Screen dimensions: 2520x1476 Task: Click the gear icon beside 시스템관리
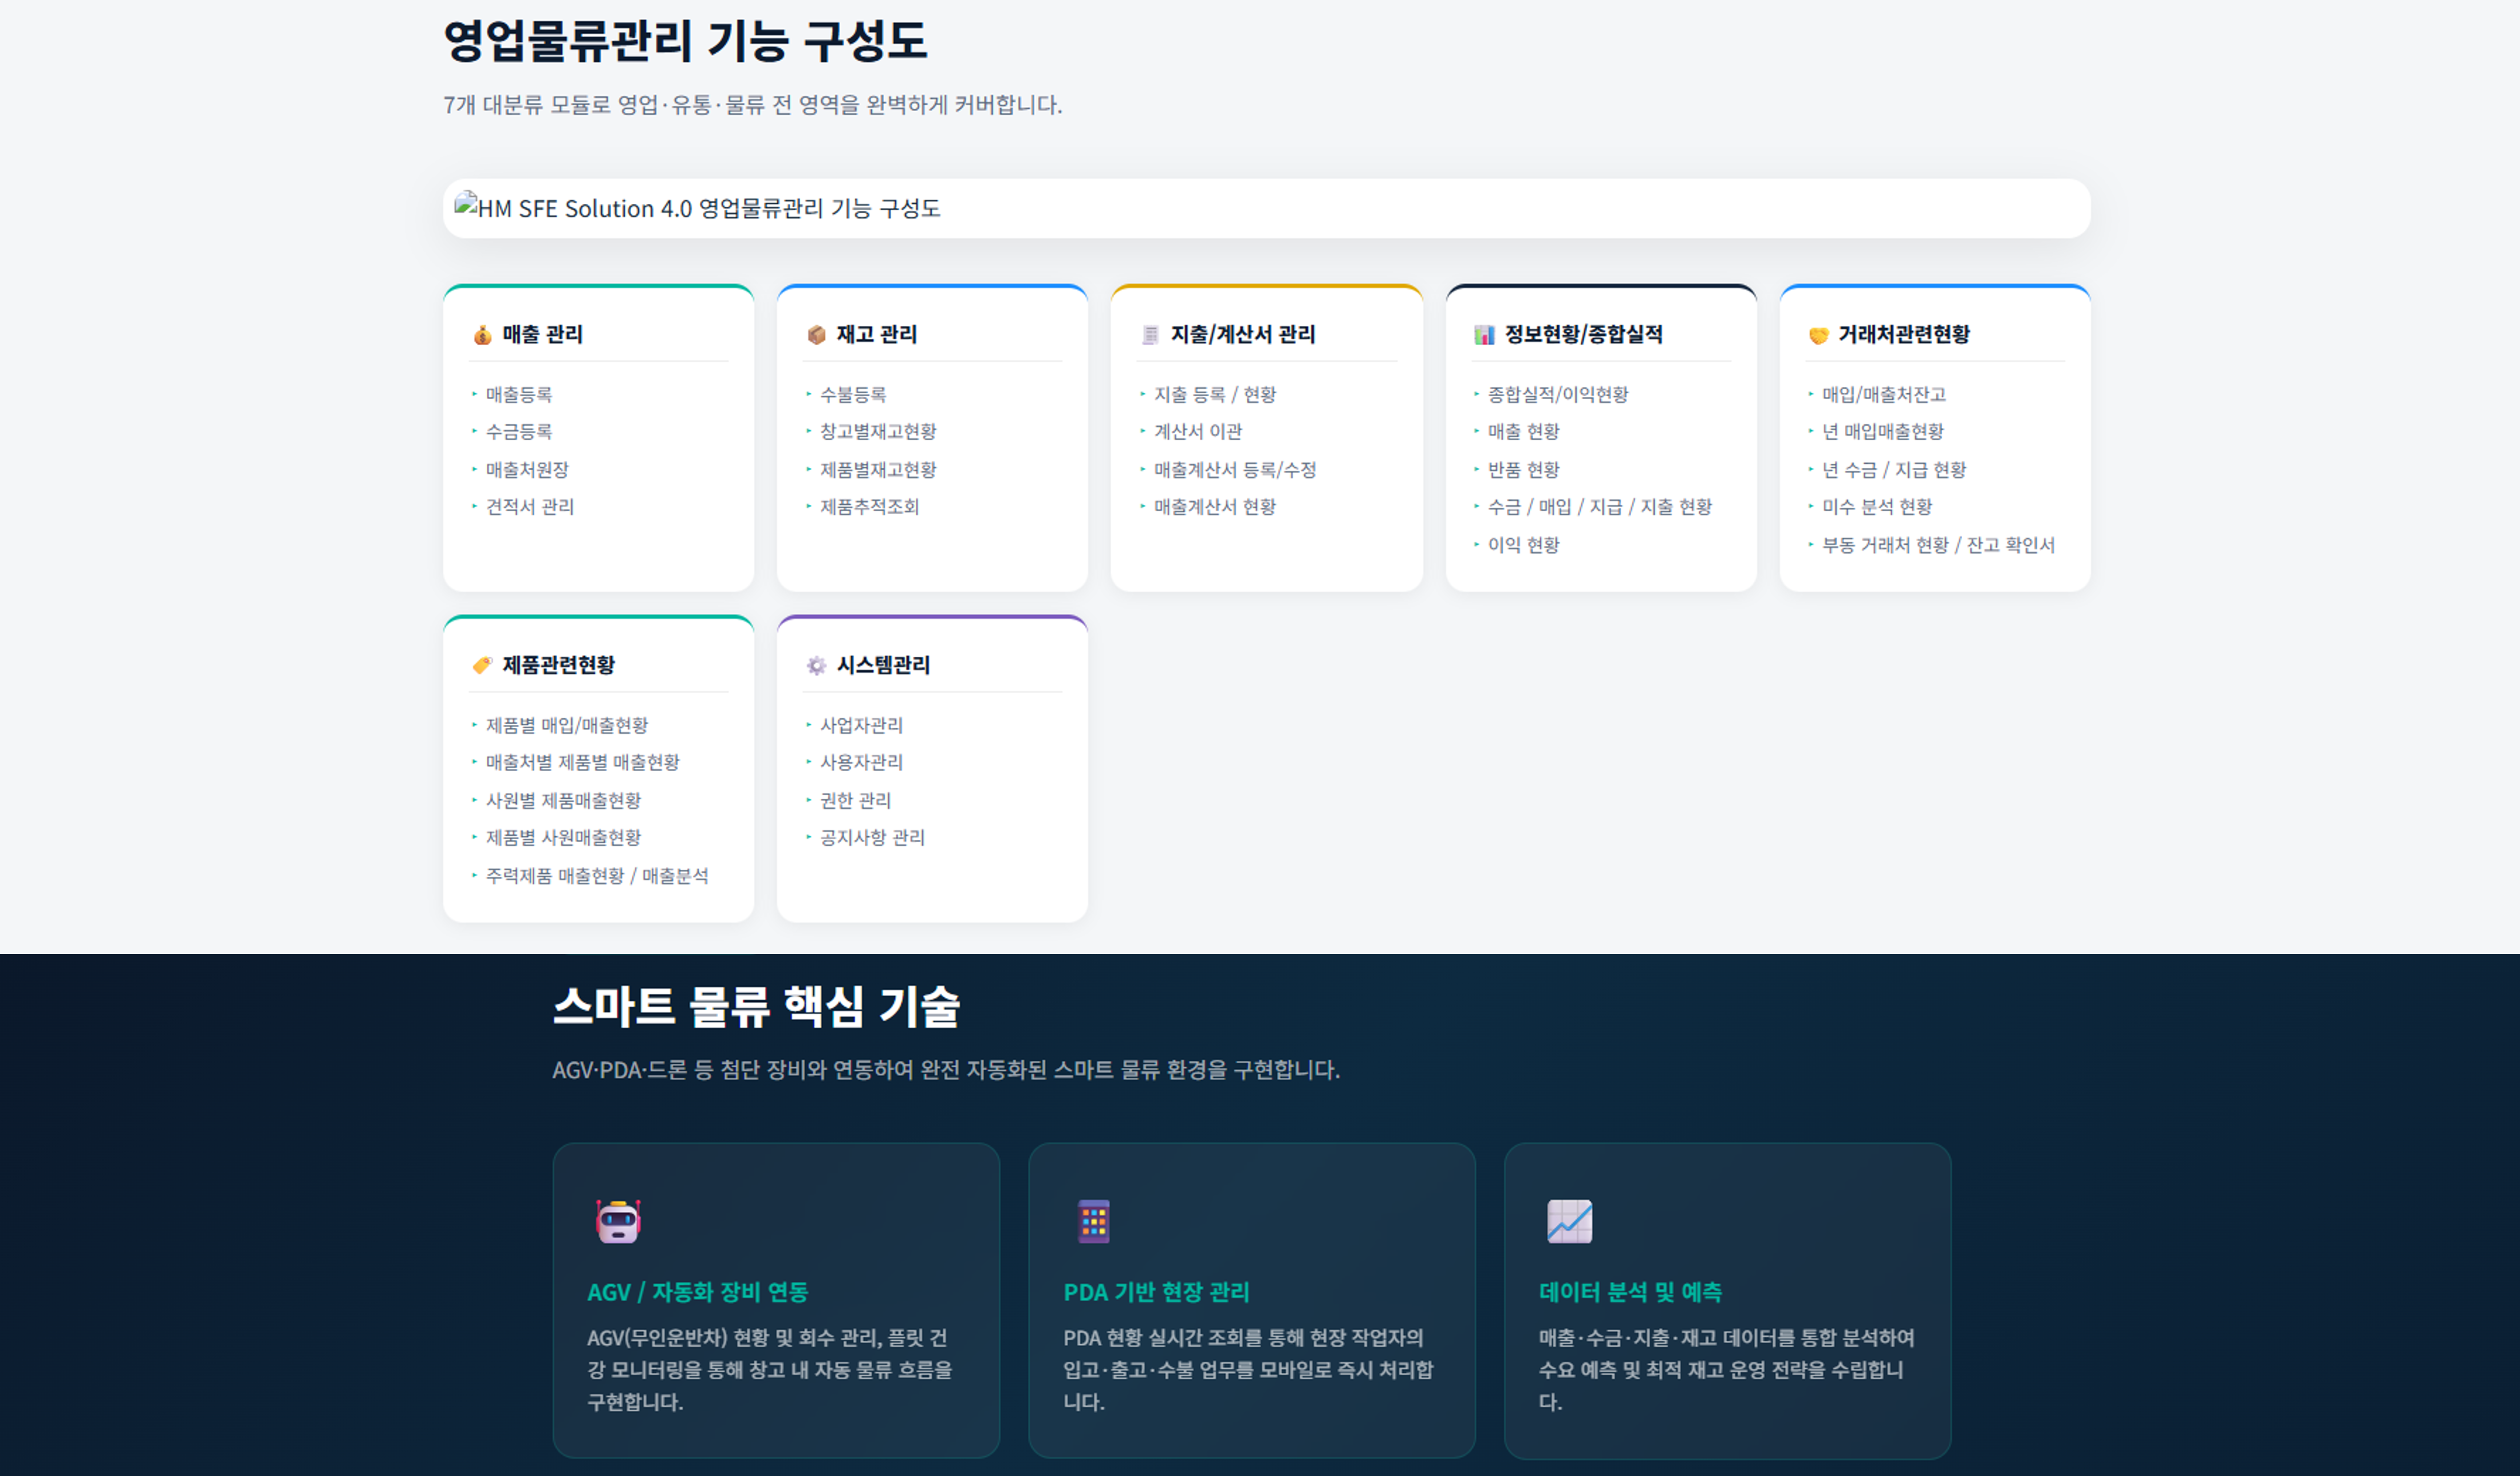pos(816,665)
